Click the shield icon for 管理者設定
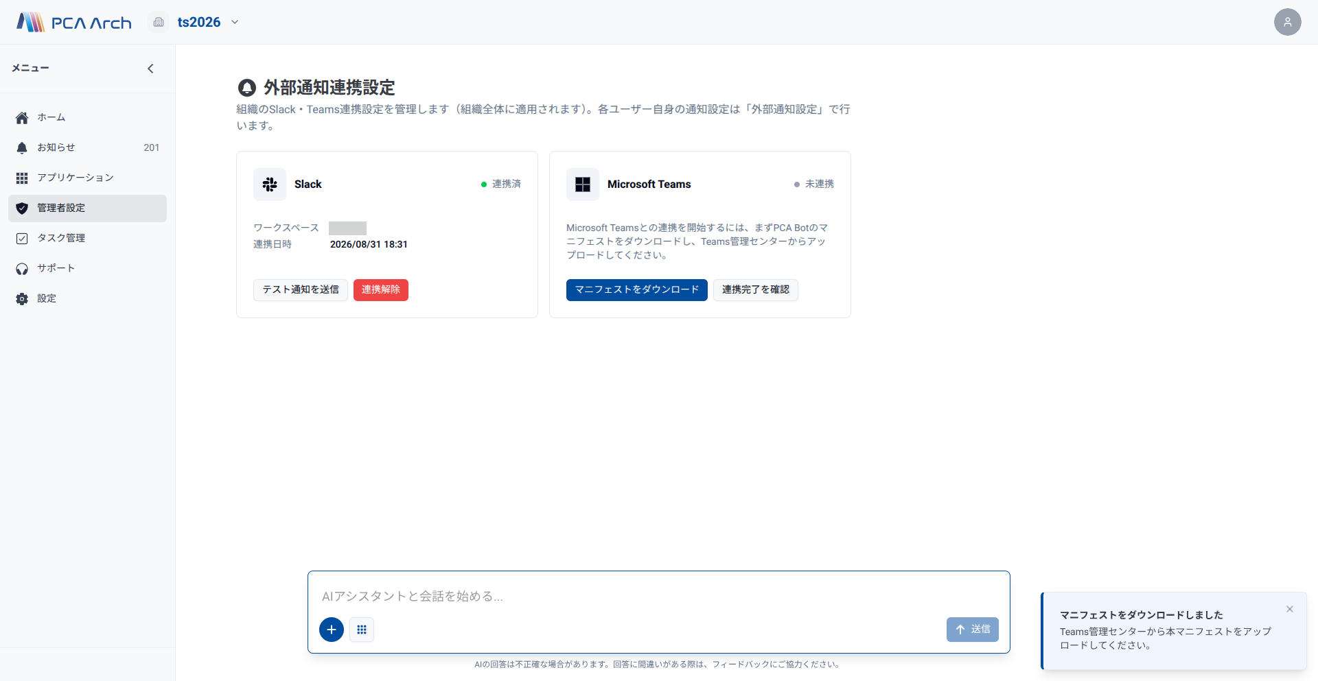 tap(22, 208)
